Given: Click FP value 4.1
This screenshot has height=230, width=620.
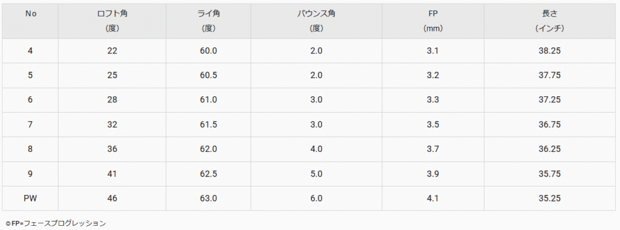Looking at the screenshot, I should pyautogui.click(x=433, y=199).
